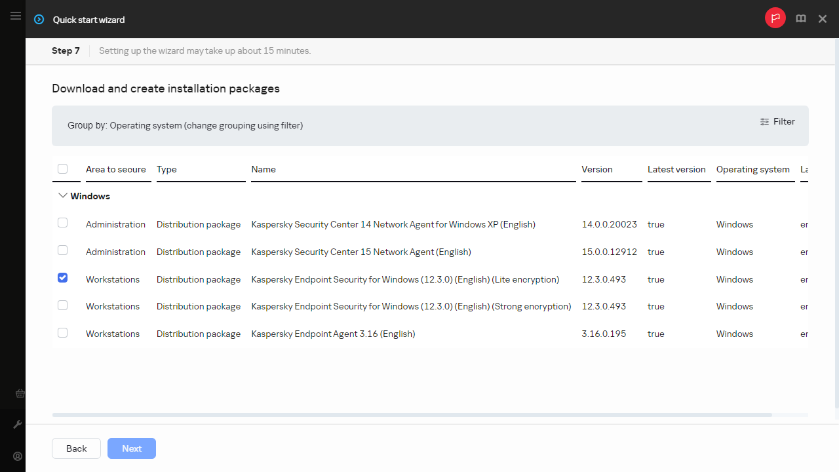Click the Version column header
Image resolution: width=839 pixels, height=472 pixels.
pyautogui.click(x=596, y=169)
